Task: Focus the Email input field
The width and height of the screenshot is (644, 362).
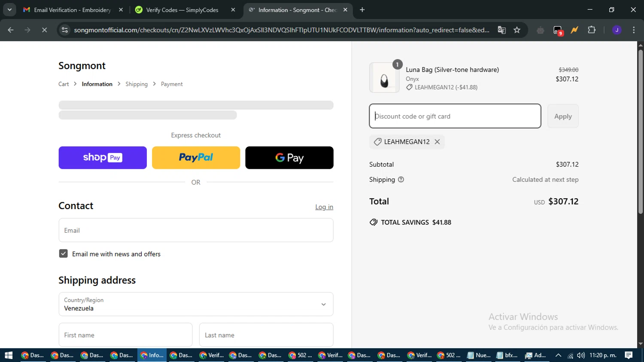Action: [196, 230]
